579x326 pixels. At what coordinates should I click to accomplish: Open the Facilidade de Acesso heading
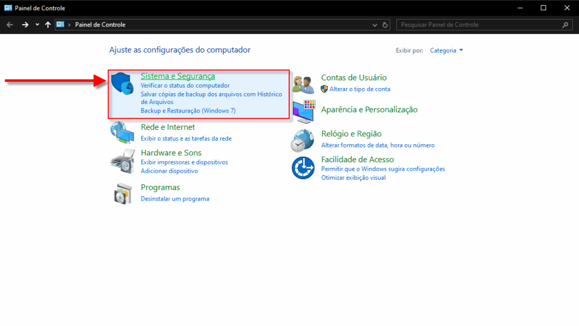357,159
